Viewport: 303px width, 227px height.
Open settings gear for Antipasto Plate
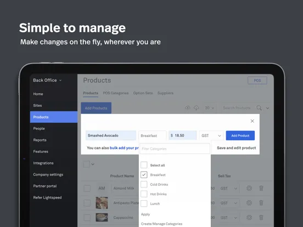[x=249, y=203]
